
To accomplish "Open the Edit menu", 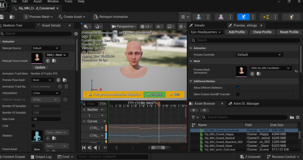I will click(x=25, y=2).
